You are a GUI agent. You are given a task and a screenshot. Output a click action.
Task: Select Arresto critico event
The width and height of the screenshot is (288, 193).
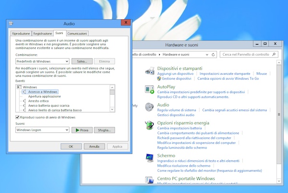pos(38,101)
